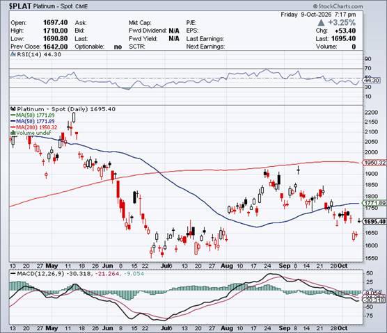Click the 1950.32 tag on price axis
Screen dimensions: 387x333
(374, 163)
